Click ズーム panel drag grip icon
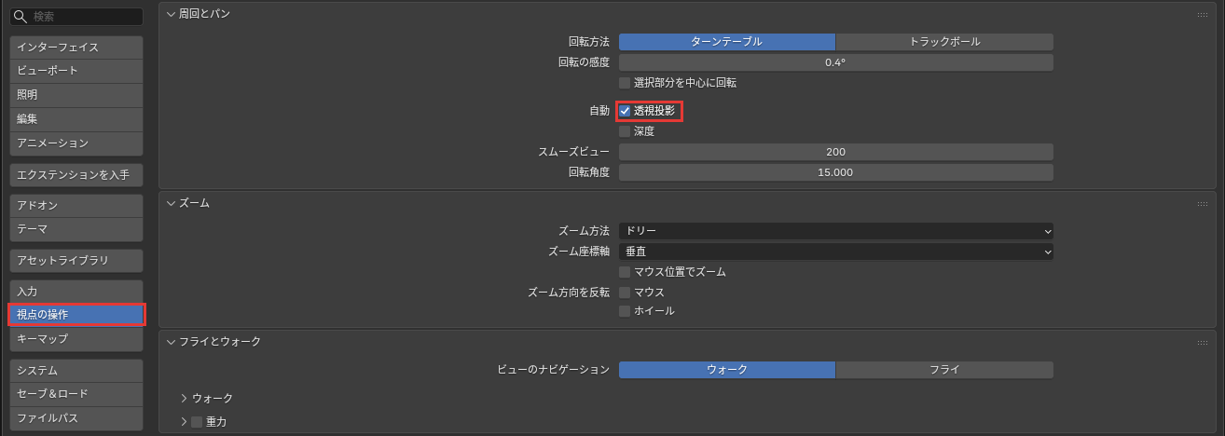 (x=1203, y=204)
